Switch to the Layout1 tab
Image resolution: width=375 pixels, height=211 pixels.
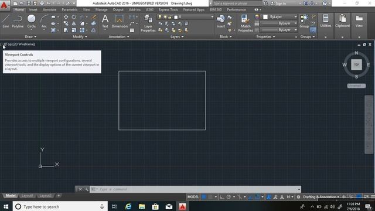[27, 196]
